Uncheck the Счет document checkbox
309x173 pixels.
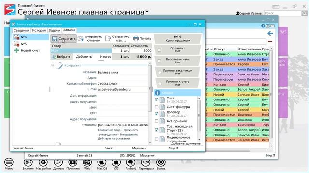click(x=156, y=99)
